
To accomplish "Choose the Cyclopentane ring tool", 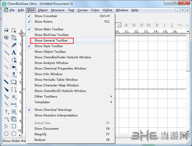I will coord(6,134).
